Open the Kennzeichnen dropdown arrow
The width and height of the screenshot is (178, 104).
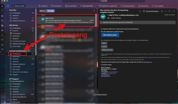[x=95, y=6]
